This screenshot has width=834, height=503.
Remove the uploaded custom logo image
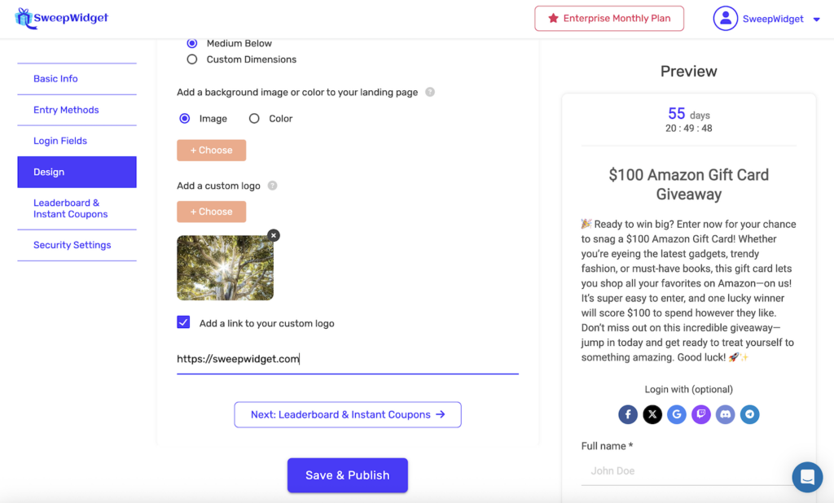pos(274,235)
